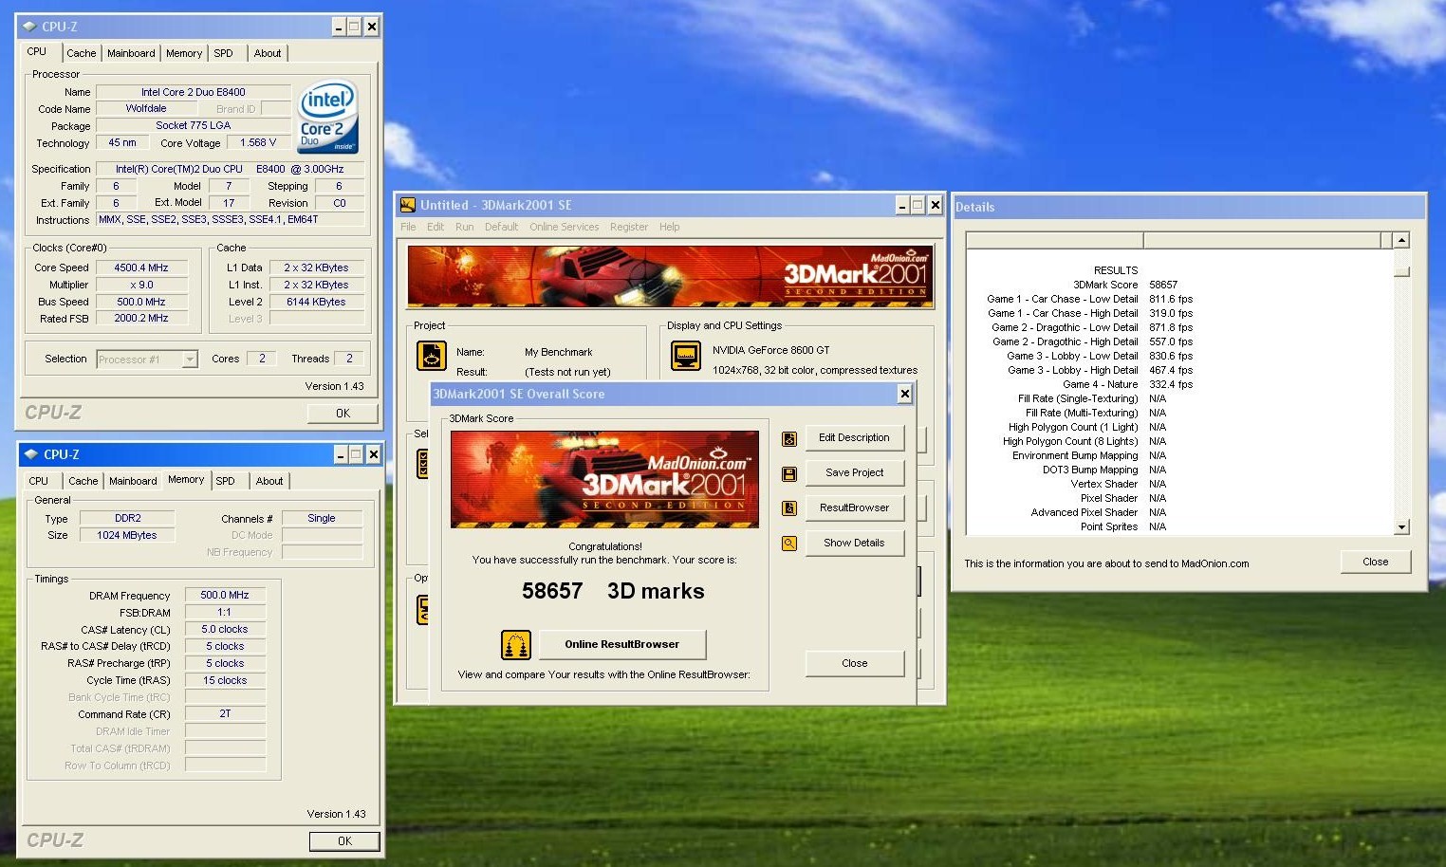The width and height of the screenshot is (1446, 867).
Task: Click the 3DMark2001 title bar icon
Action: [x=408, y=205]
